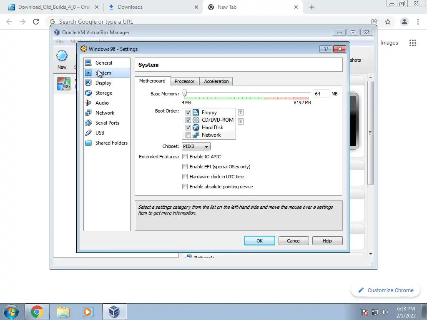Switch to Motherboard tab
Screen dimensions: 427x320
pyautogui.click(x=153, y=81)
